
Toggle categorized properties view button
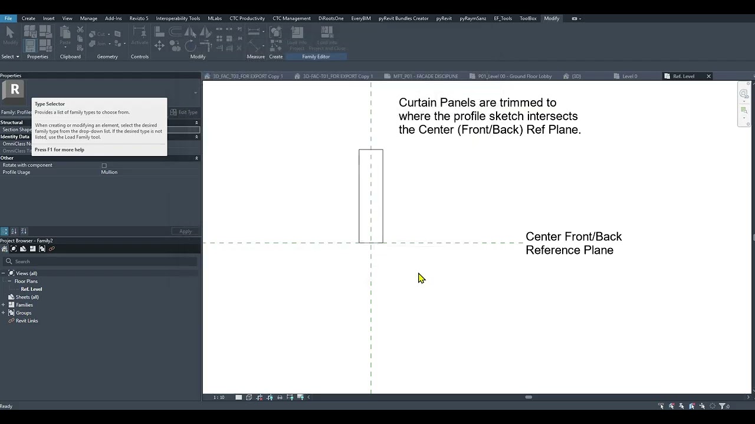[4, 231]
